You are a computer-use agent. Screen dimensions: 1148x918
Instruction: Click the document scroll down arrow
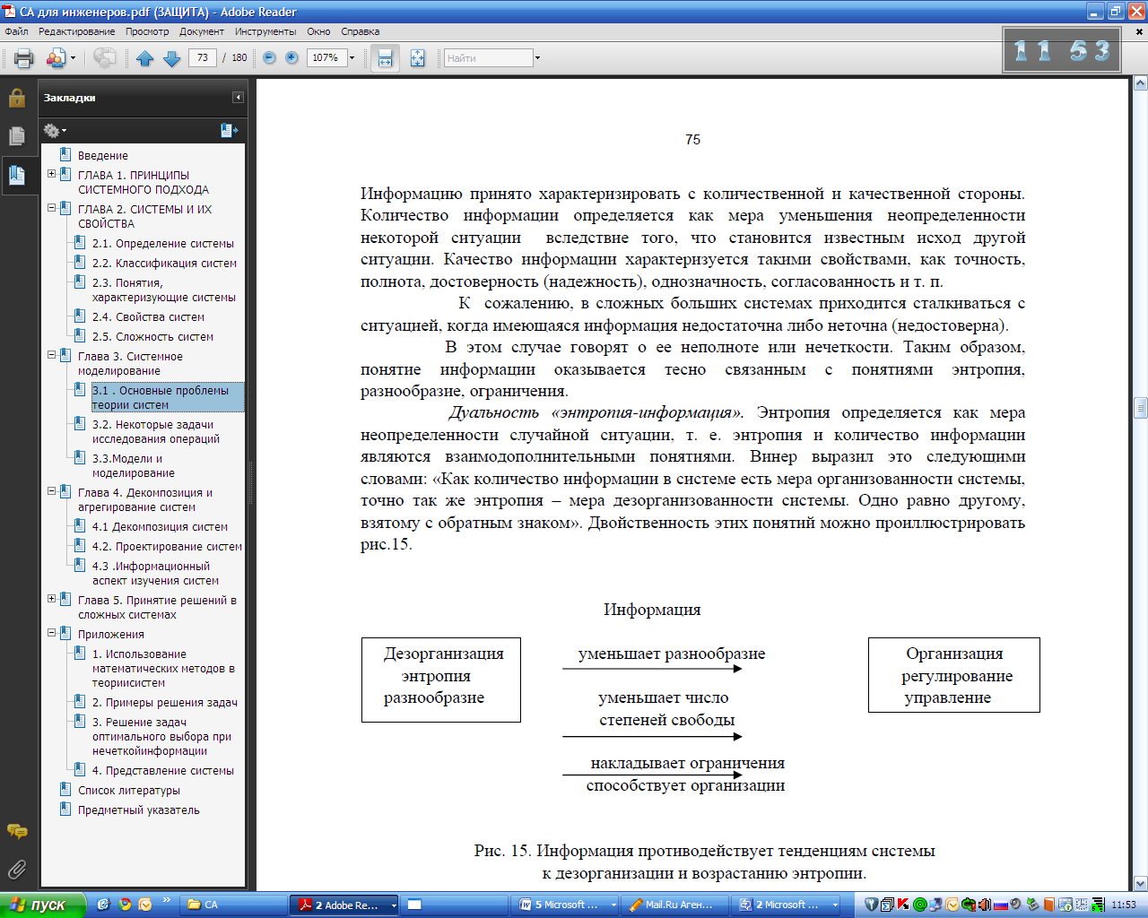tap(1140, 884)
